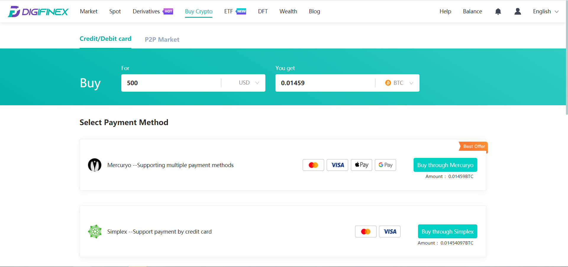Screen dimensions: 568x267
Task: Open the Spot menu
Action: point(115,11)
